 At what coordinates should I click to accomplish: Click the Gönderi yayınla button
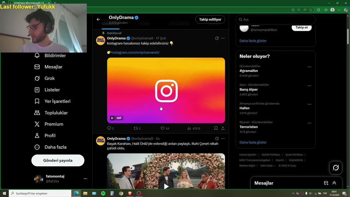coord(58,160)
